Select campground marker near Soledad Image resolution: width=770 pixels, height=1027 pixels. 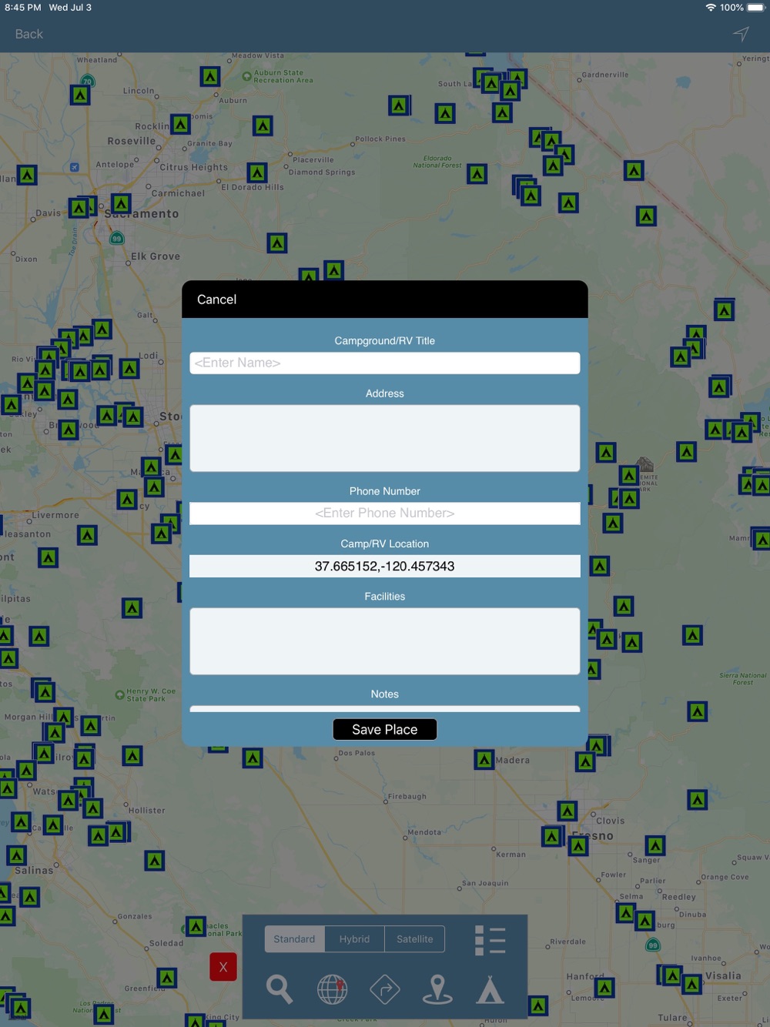click(196, 925)
